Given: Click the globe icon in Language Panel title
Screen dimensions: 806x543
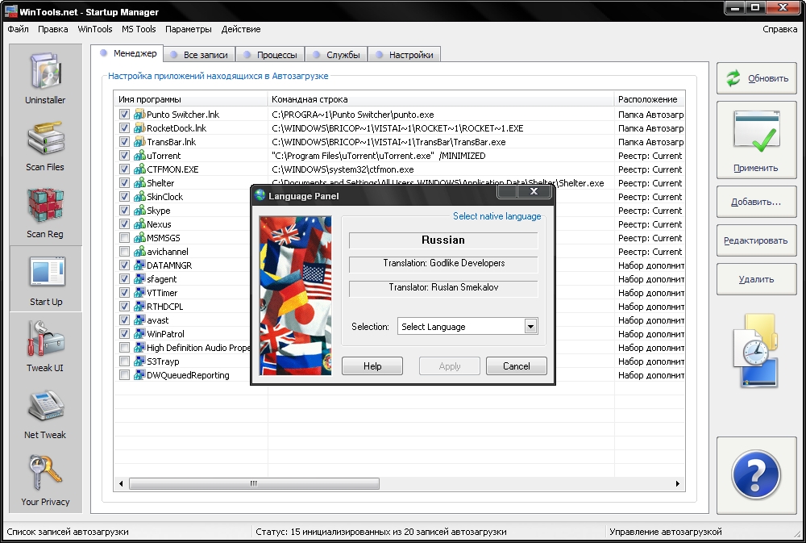Looking at the screenshot, I should click(x=260, y=195).
